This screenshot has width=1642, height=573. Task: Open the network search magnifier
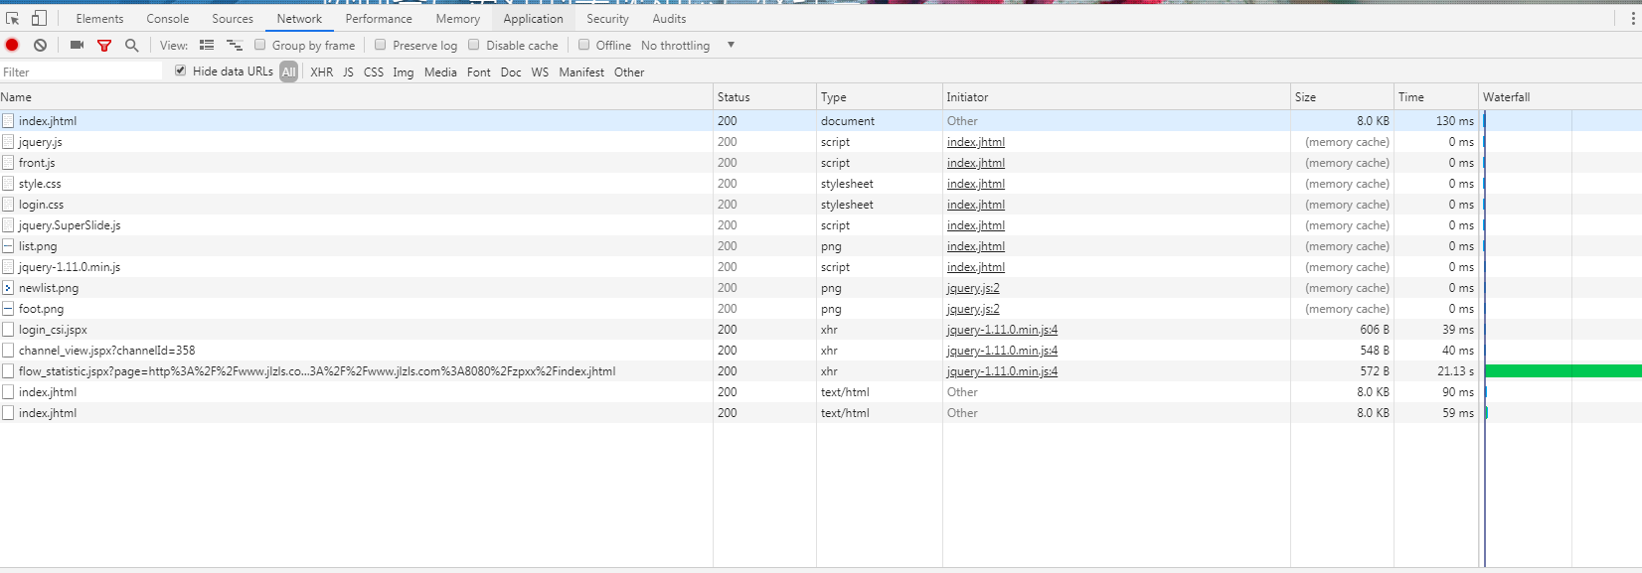pos(131,46)
